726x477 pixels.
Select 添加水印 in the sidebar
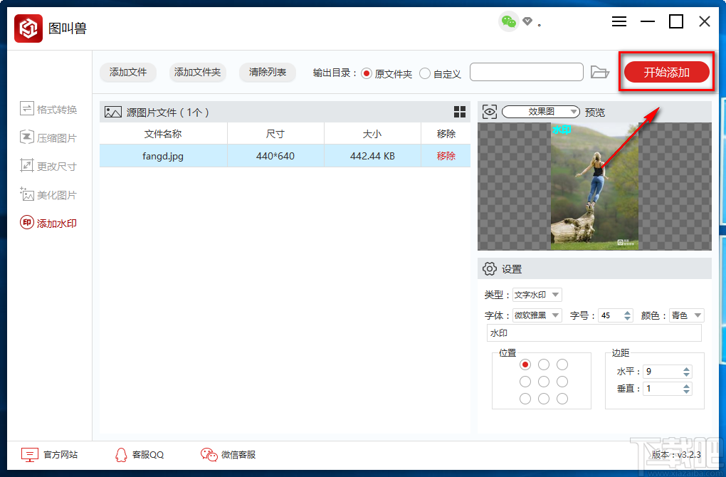pyautogui.click(x=48, y=224)
